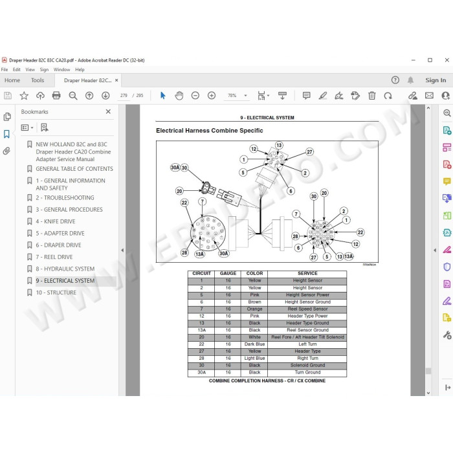
Task: Add a sticky note comment
Action: click(x=306, y=95)
